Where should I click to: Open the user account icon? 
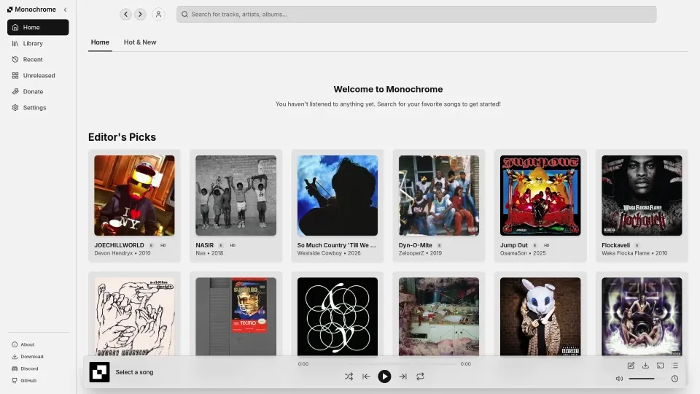point(158,15)
